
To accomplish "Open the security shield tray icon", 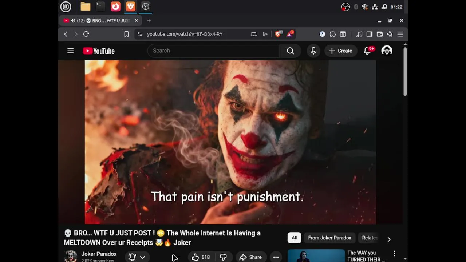I will 365,7.
